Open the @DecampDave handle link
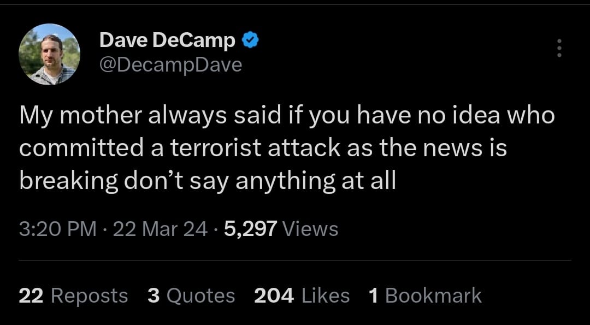 click(x=170, y=65)
